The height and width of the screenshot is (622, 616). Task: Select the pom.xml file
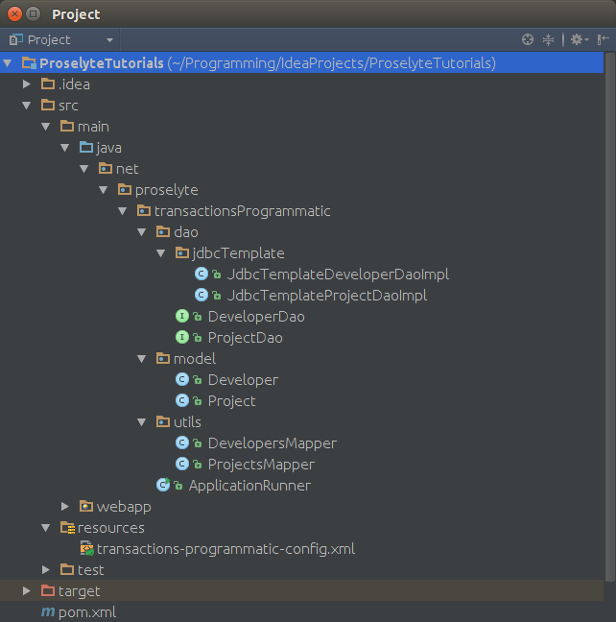87,612
